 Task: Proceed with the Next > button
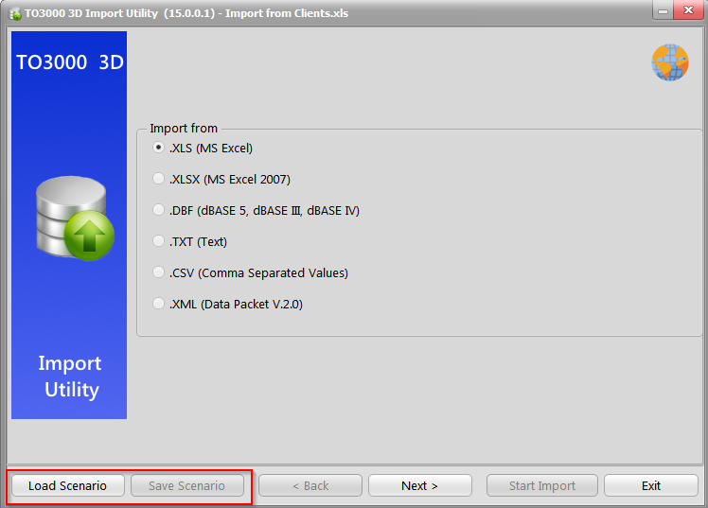[420, 485]
